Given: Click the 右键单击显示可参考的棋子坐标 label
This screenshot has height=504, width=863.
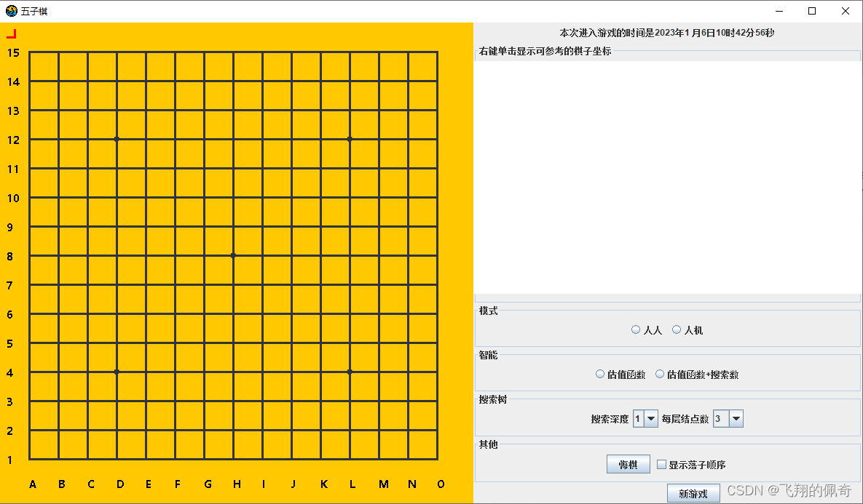Looking at the screenshot, I should (x=545, y=51).
